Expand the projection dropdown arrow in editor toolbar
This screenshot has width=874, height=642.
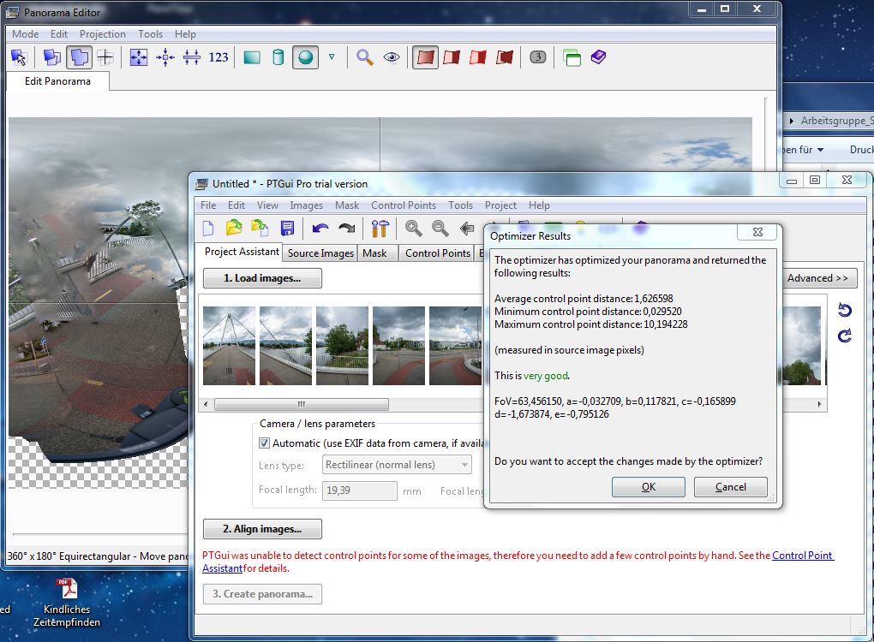click(332, 57)
